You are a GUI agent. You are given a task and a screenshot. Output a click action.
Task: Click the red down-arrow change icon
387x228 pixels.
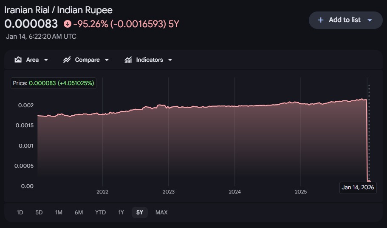67,24
